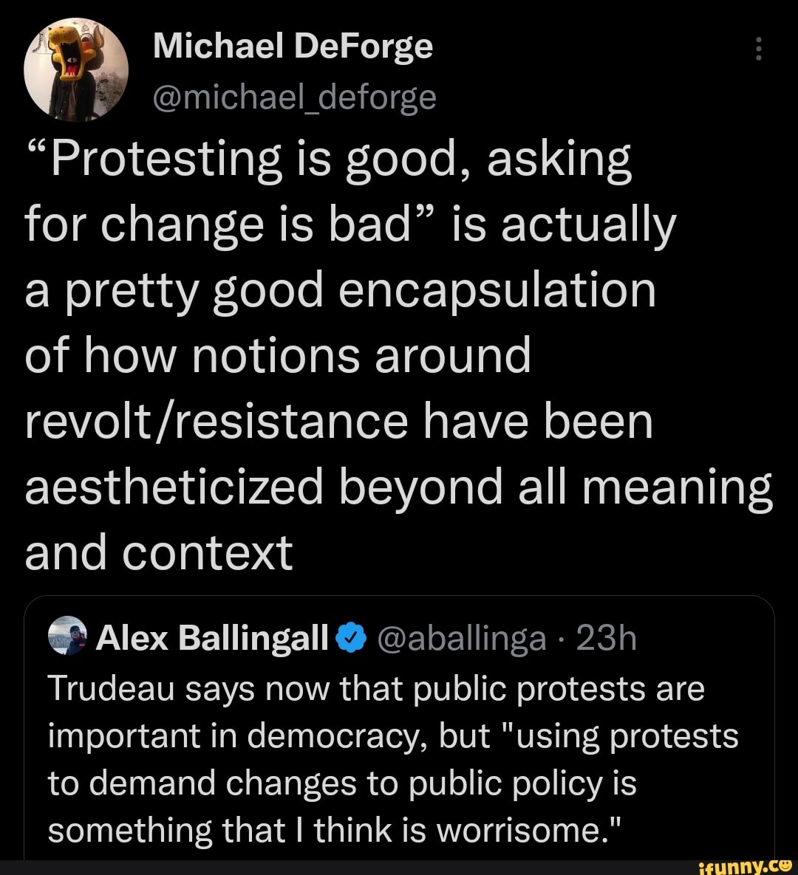Click the word "aestheticized" in the tweet
The image size is (798, 875).
(174, 487)
